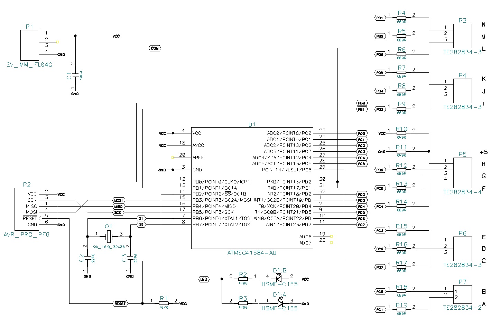Select the R14 resistor symbol

tap(401, 206)
